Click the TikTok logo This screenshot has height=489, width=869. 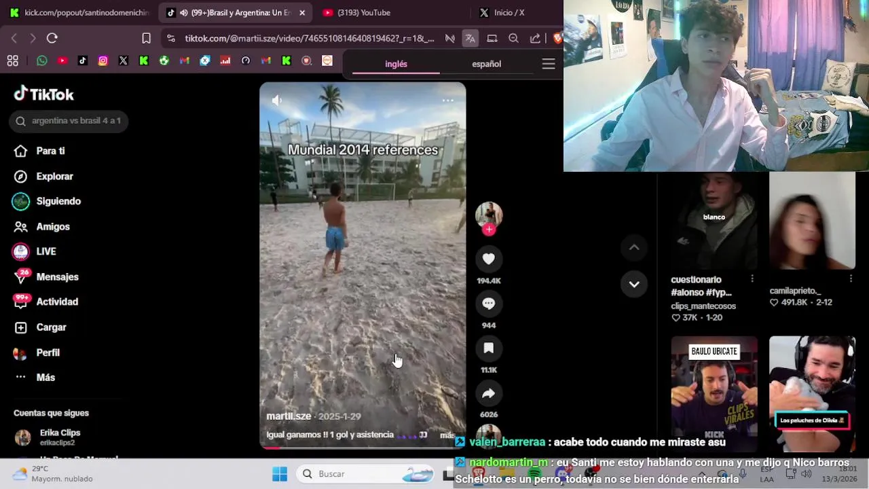coord(44,94)
